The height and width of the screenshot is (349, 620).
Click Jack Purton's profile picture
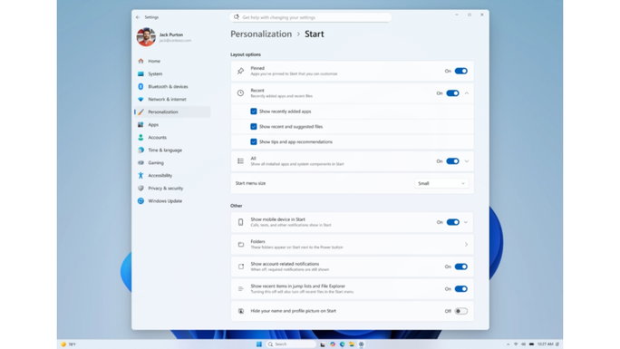pos(146,37)
